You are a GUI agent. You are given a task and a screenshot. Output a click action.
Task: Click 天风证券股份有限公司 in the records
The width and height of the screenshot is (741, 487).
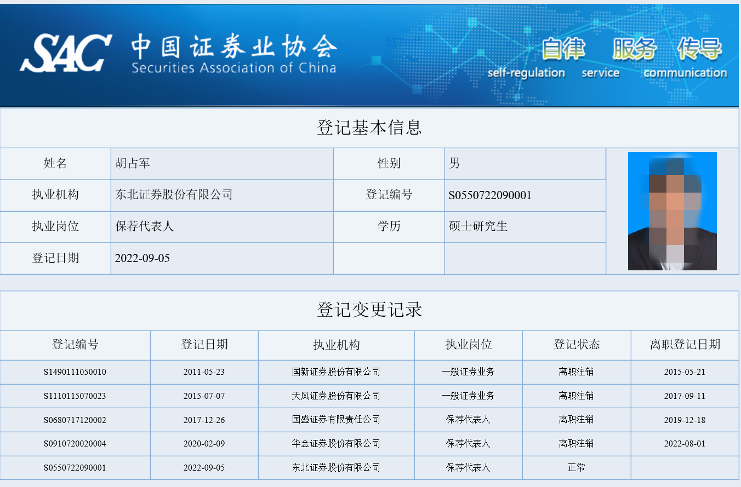click(x=337, y=396)
